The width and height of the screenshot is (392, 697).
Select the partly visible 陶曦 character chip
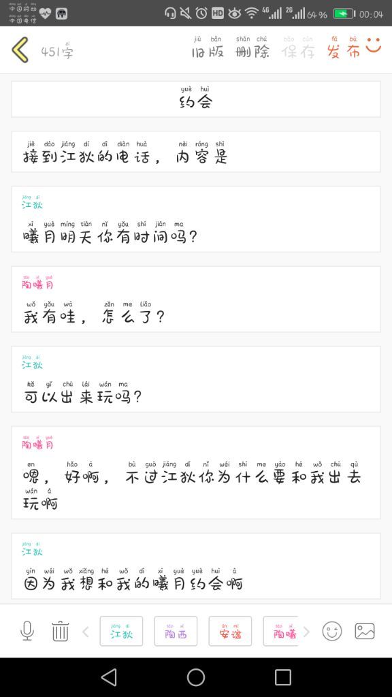coord(280,631)
